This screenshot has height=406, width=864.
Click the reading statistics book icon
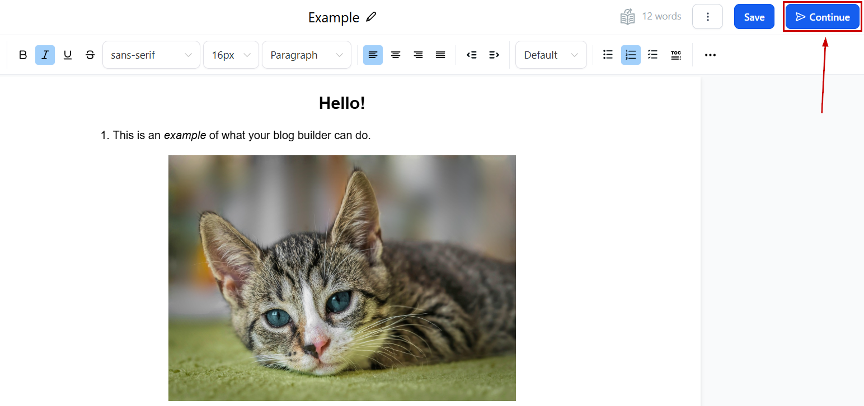628,17
